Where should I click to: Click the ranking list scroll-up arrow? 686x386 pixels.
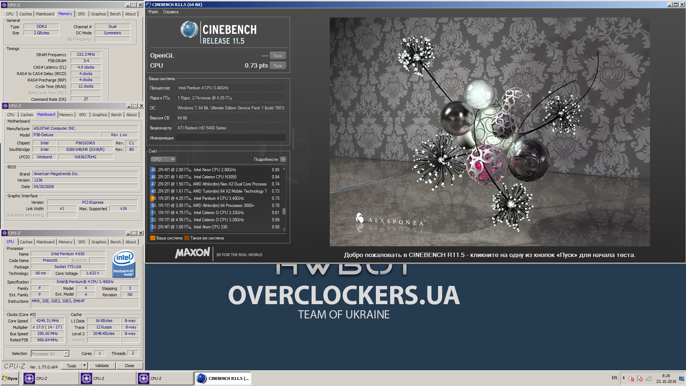click(284, 168)
